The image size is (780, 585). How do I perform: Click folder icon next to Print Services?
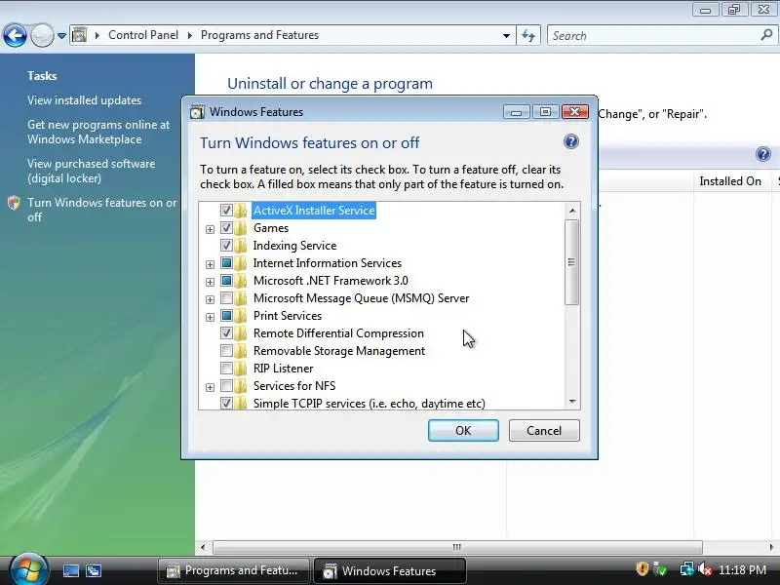(x=241, y=315)
